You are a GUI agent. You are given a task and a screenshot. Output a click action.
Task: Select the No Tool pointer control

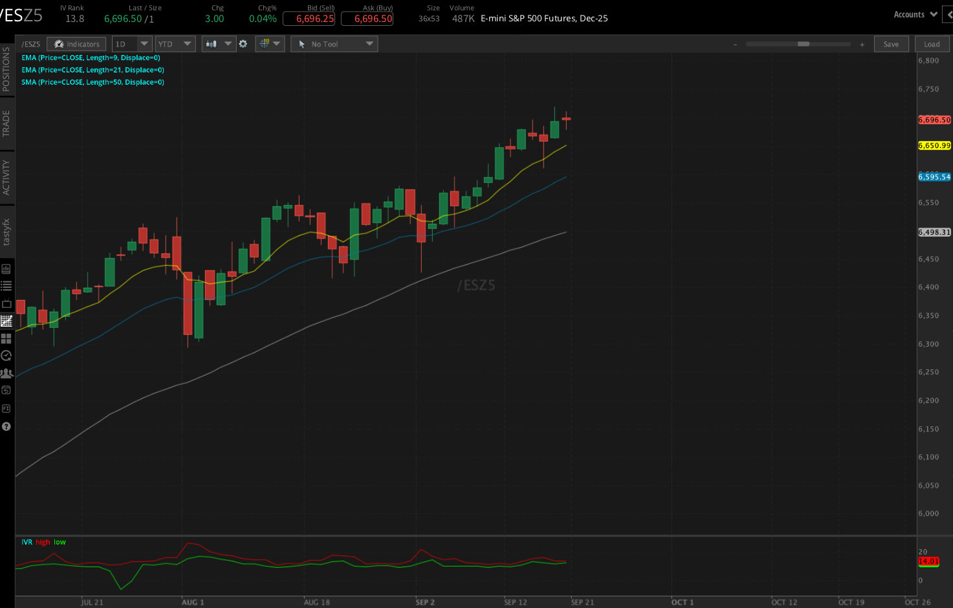coord(334,43)
